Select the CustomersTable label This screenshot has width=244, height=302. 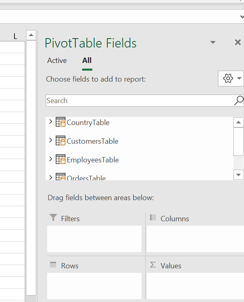pos(92,141)
